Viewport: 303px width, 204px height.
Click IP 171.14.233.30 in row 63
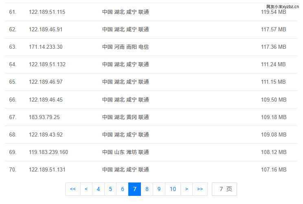[x=46, y=47]
